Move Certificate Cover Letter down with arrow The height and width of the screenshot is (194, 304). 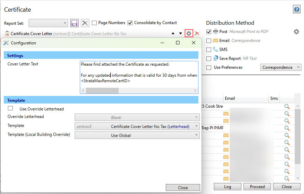[x=181, y=33]
